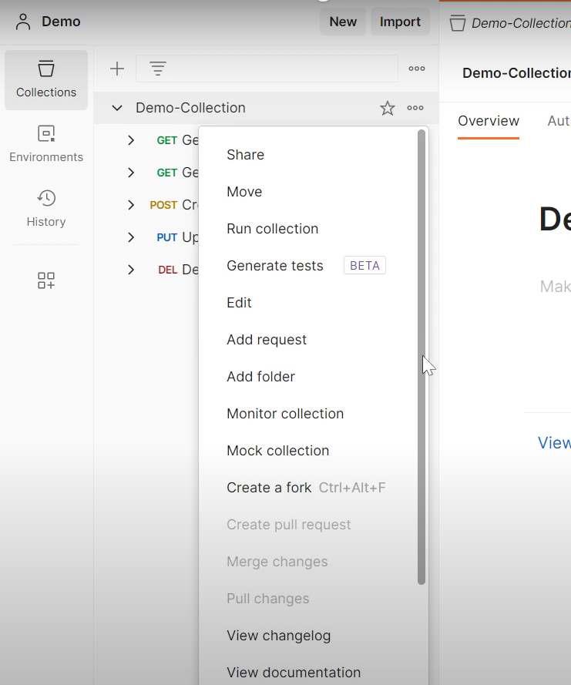Switch to the partially visible Aut tab
Viewport: 571px width, 685px height.
point(559,121)
